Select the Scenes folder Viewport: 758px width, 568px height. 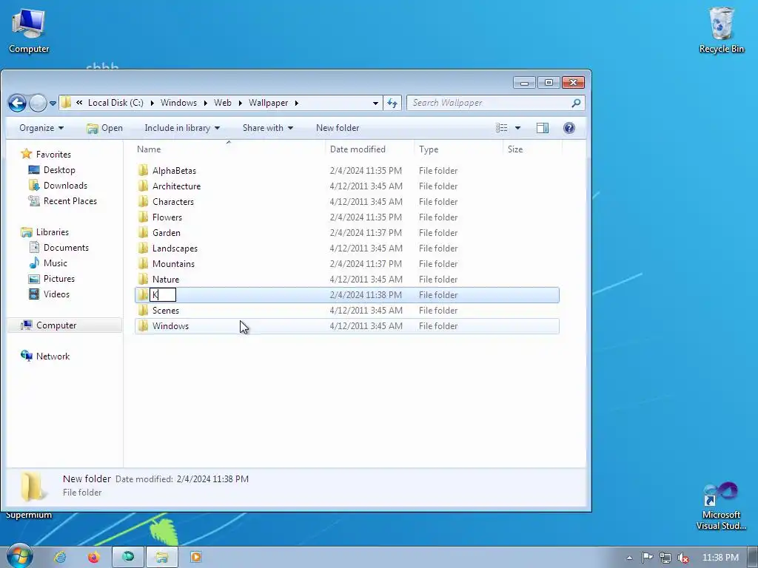(x=346, y=310)
